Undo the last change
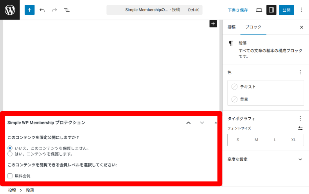The width and height of the screenshot is (309, 194). (x=42, y=10)
